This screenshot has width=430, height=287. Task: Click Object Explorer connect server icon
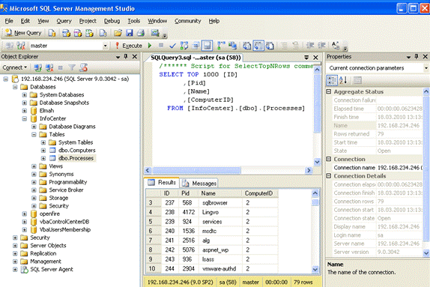37,67
